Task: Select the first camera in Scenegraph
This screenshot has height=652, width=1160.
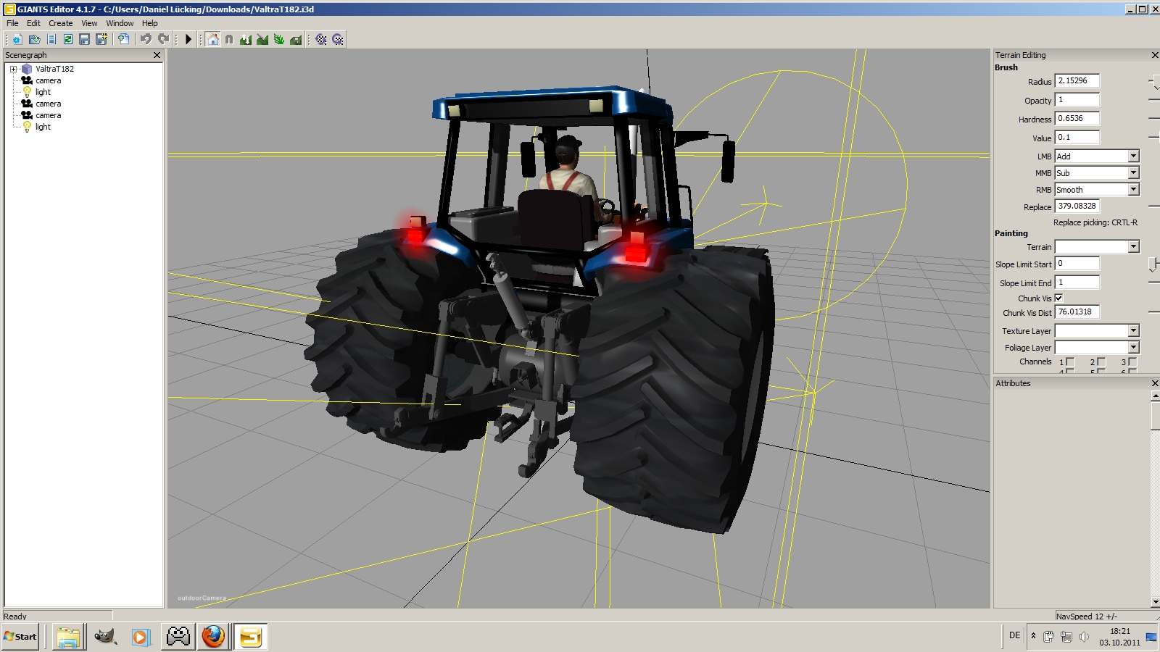Action: pyautogui.click(x=48, y=80)
